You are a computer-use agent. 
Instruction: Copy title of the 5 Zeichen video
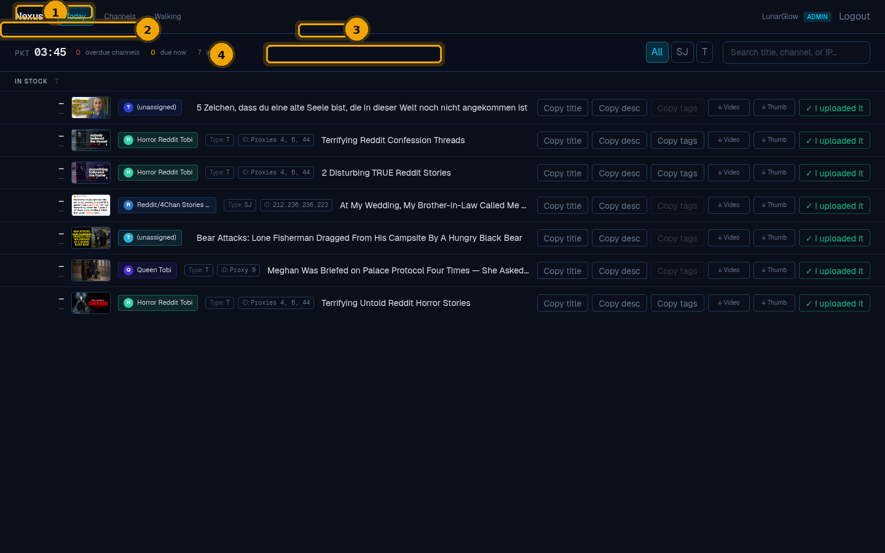click(562, 108)
